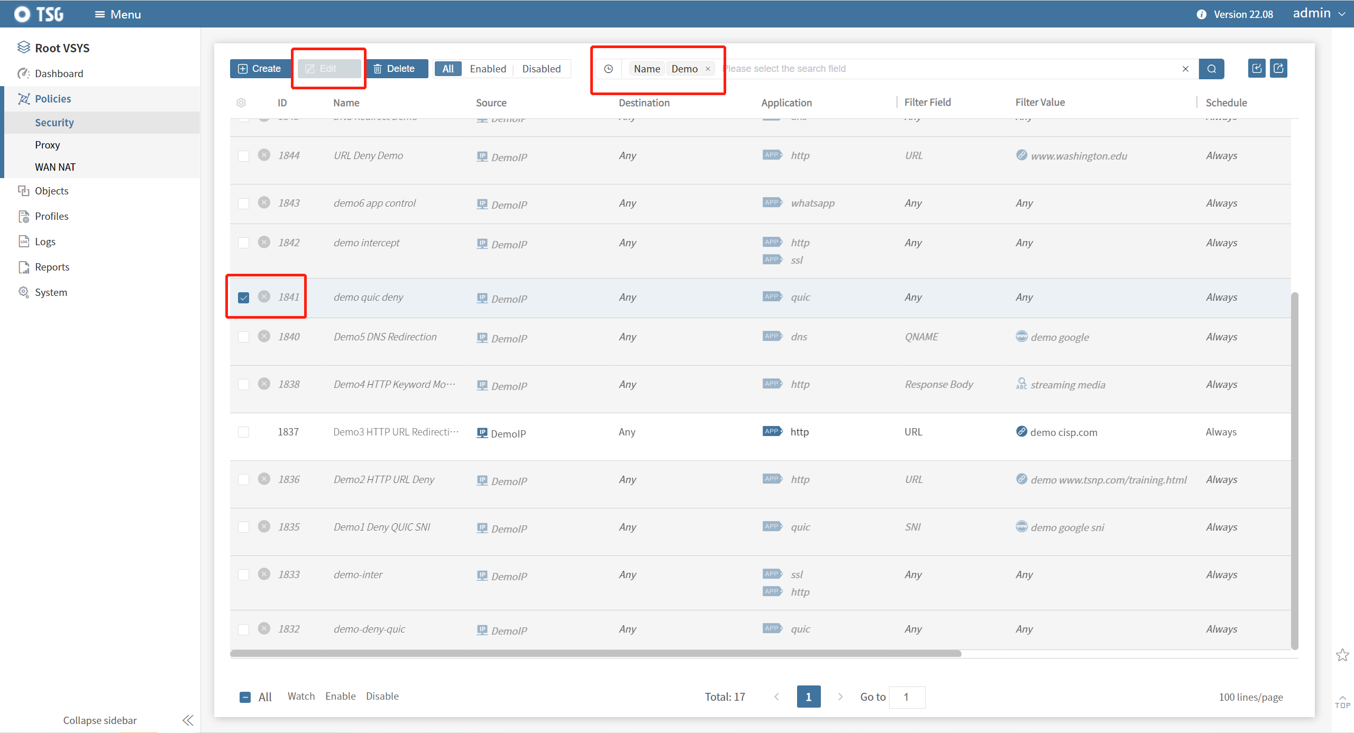Click the Create button
Image resolution: width=1354 pixels, height=733 pixels.
tap(260, 69)
